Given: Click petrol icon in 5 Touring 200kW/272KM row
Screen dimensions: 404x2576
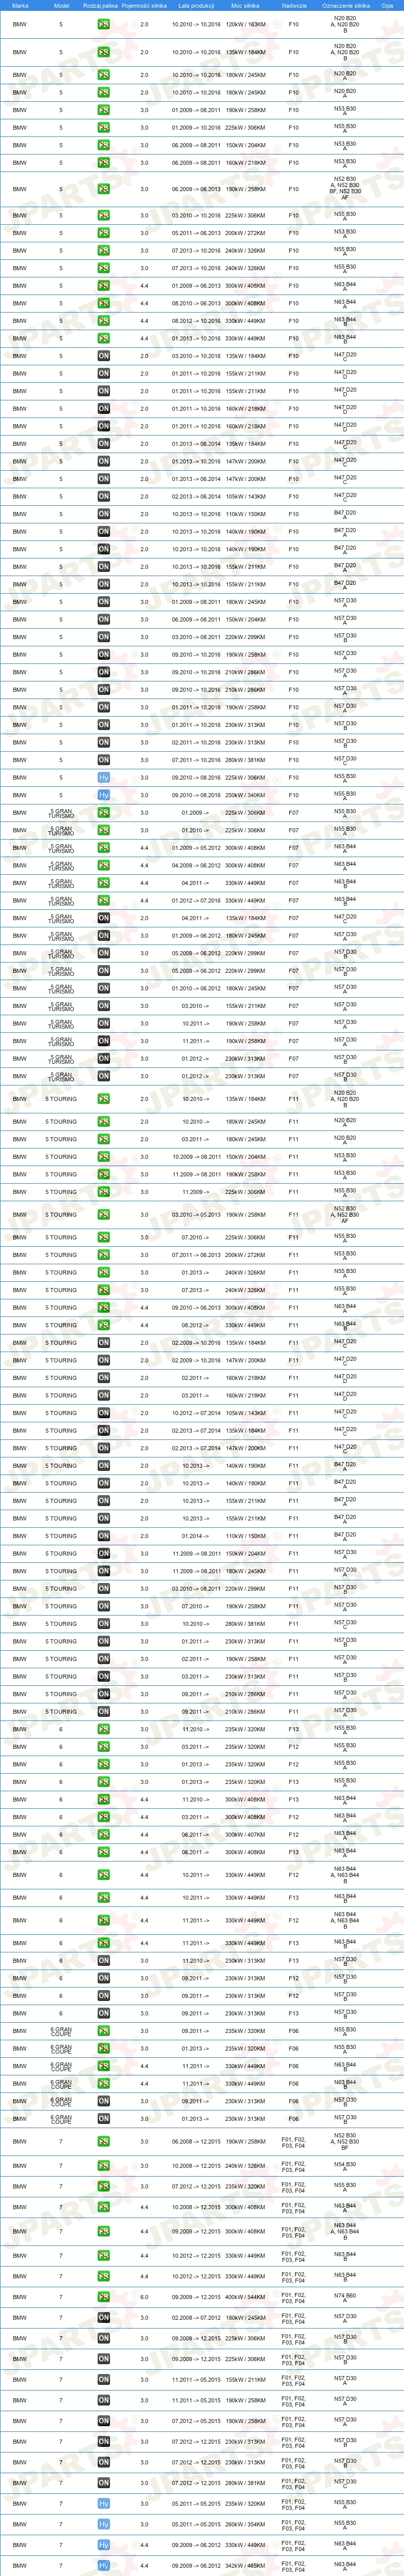Looking at the screenshot, I should 103,1255.
